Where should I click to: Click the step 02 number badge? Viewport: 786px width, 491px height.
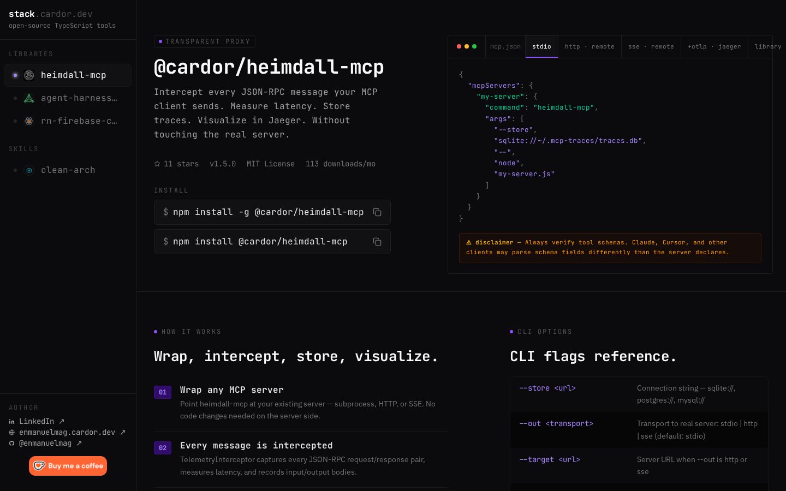[x=163, y=448]
